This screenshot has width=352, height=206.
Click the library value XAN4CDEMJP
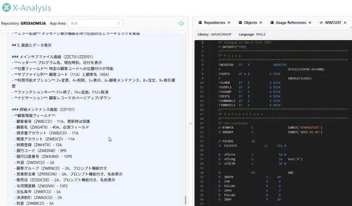pos(221,35)
